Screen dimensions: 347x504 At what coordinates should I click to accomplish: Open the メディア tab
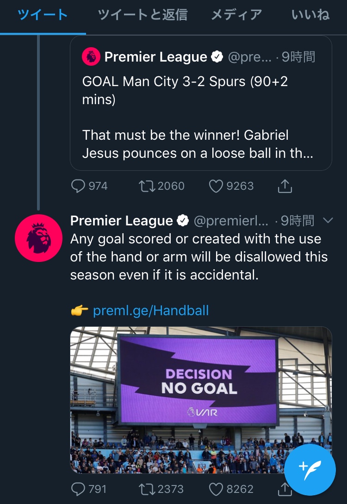[236, 15]
